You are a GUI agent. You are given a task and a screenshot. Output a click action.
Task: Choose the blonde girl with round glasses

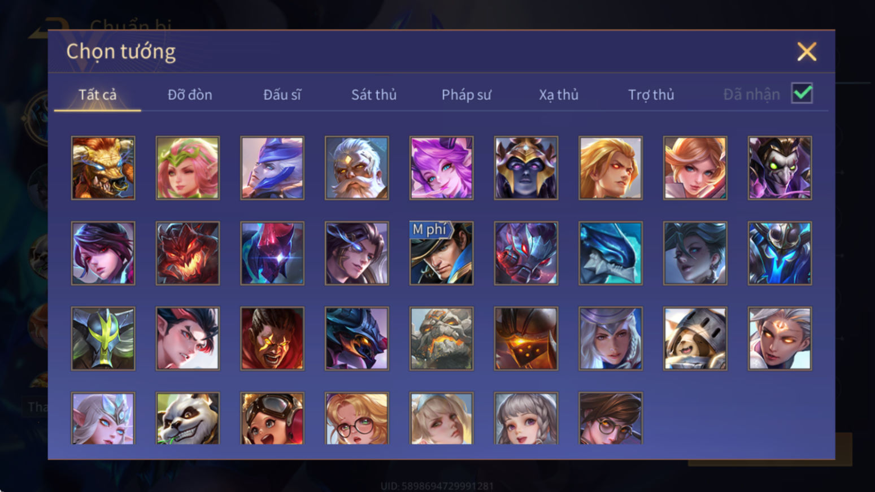point(356,419)
